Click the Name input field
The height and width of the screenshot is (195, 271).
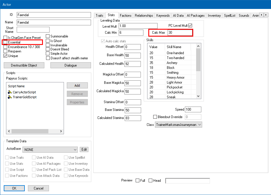54,22
